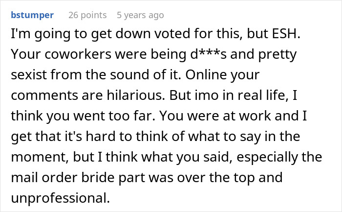This screenshot has height=212, width=342.
Task: Click the 5 years ago timestamp
Action: [x=140, y=15]
